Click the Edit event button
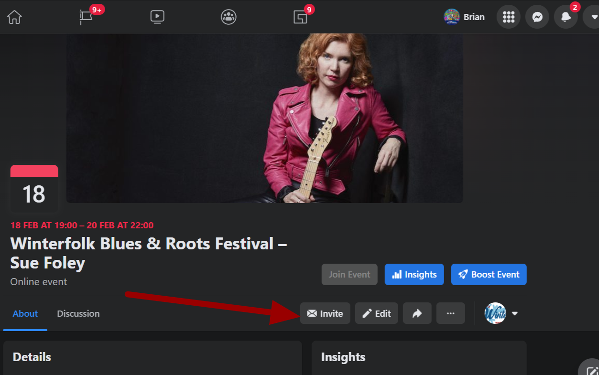This screenshot has height=375, width=599. (377, 313)
